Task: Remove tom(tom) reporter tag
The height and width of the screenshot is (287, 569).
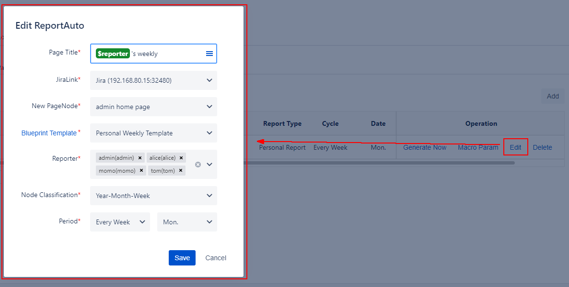Action: tap(181, 171)
